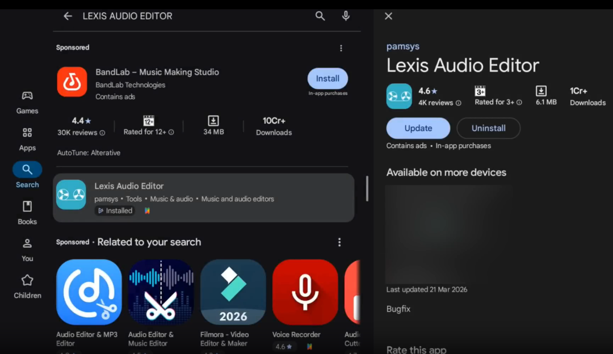This screenshot has width=613, height=354.
Task: Click the results list scrollbar
Action: pyautogui.click(x=367, y=188)
